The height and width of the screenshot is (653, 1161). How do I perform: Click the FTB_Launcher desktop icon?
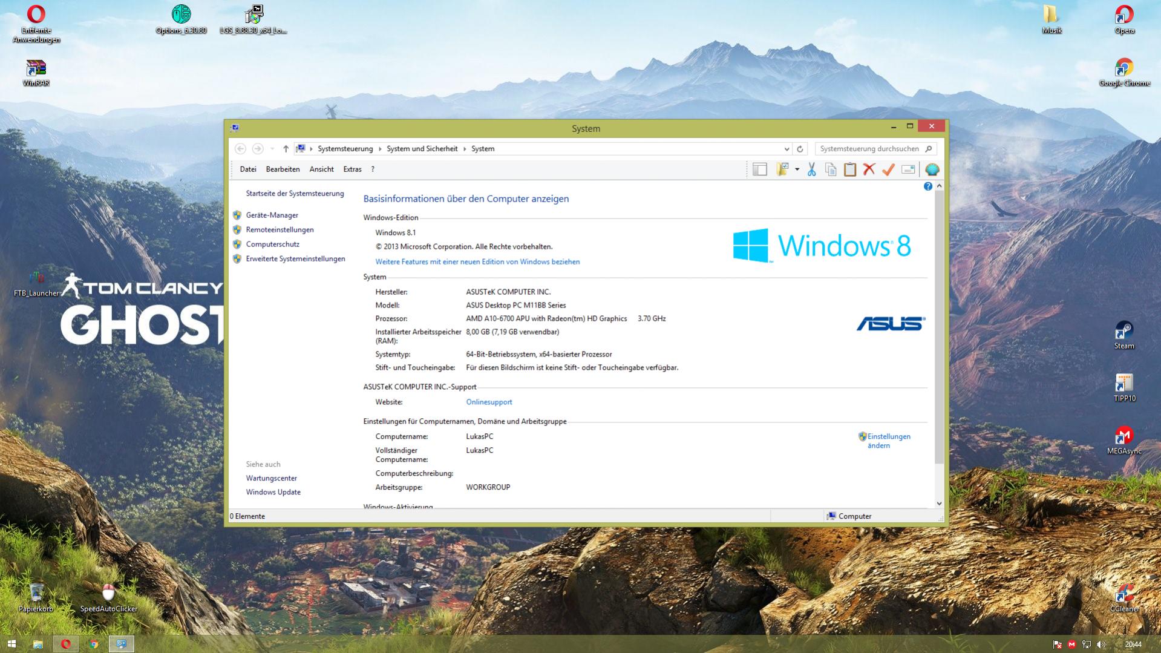36,283
